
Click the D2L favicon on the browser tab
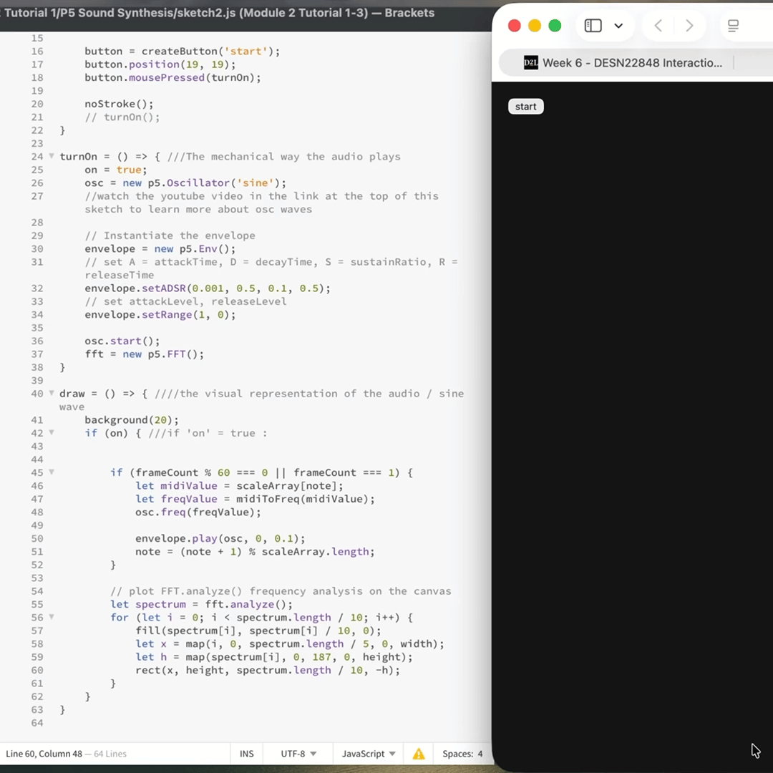[x=530, y=63]
